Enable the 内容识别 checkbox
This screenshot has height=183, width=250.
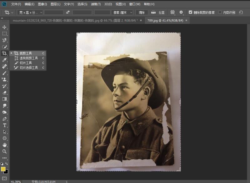coord(220,12)
